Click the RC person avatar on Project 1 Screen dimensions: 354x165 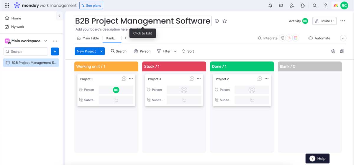point(116,90)
